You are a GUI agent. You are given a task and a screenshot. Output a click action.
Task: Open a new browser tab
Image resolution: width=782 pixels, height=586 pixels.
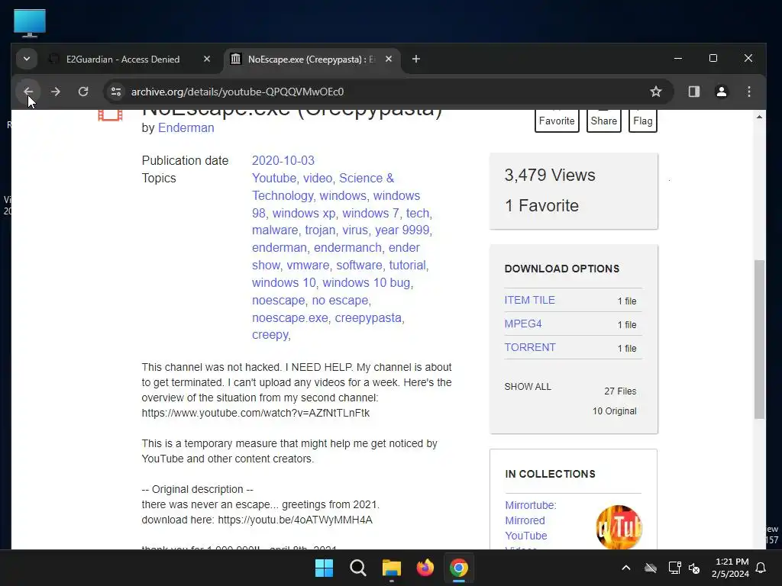pos(416,59)
